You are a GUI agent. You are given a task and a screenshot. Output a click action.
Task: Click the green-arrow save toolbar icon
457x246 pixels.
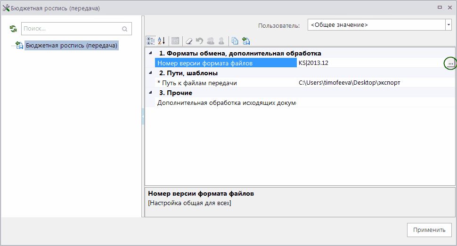pyautogui.click(x=246, y=41)
